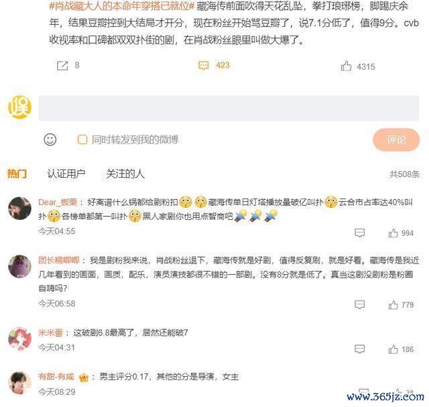Reply to Dear_板栗's comment via speech bubble icon
The height and width of the screenshot is (407, 429).
tap(359, 233)
